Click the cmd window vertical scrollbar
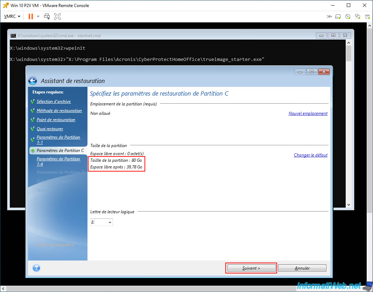This screenshot has height=292, width=373. coord(349,124)
